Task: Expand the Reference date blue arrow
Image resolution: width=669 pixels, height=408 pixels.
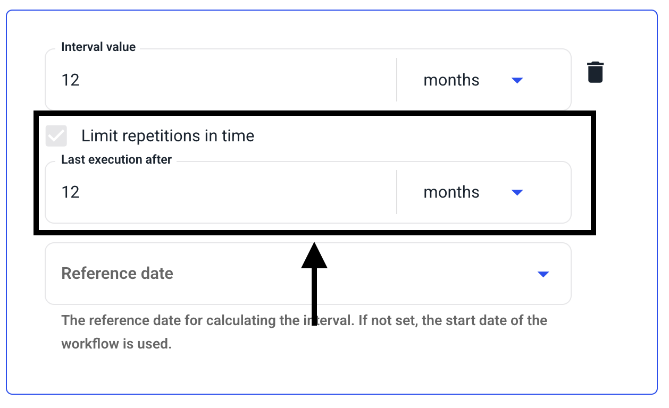Action: pyautogui.click(x=542, y=274)
